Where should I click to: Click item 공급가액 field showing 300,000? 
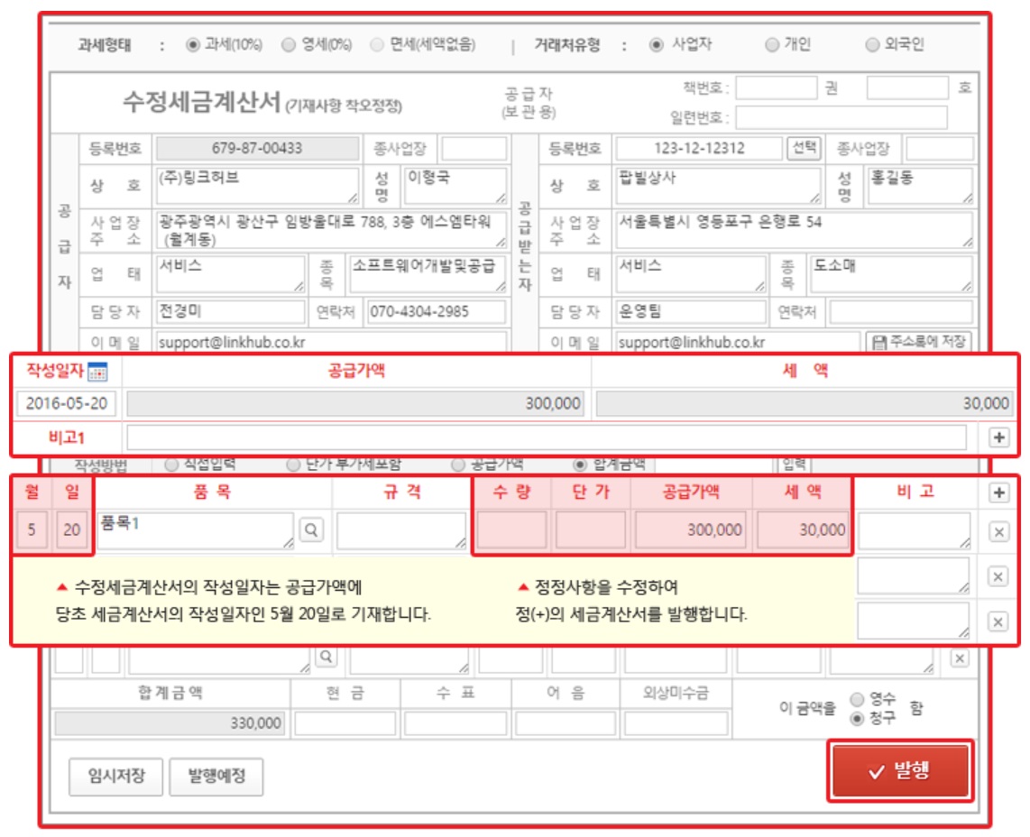tap(691, 530)
